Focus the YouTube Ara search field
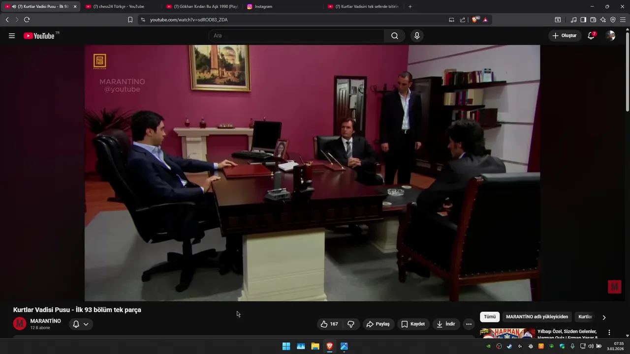This screenshot has height=354, width=630. click(x=296, y=35)
